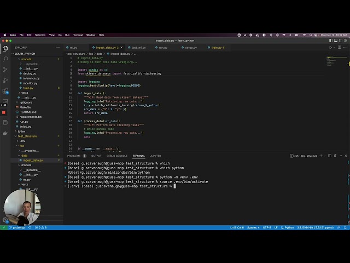The height and width of the screenshot is (263, 350).
Task: Click git branch grc/setup in status bar
Action: (17, 227)
